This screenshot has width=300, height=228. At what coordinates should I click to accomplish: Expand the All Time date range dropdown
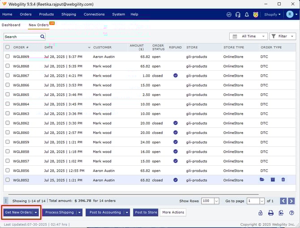click(248, 36)
